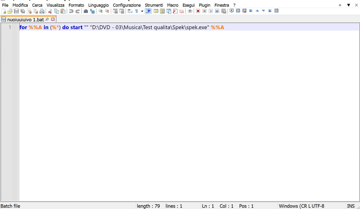This screenshot has width=360, height=209.
Task: Open the File menu
Action: tap(5, 5)
